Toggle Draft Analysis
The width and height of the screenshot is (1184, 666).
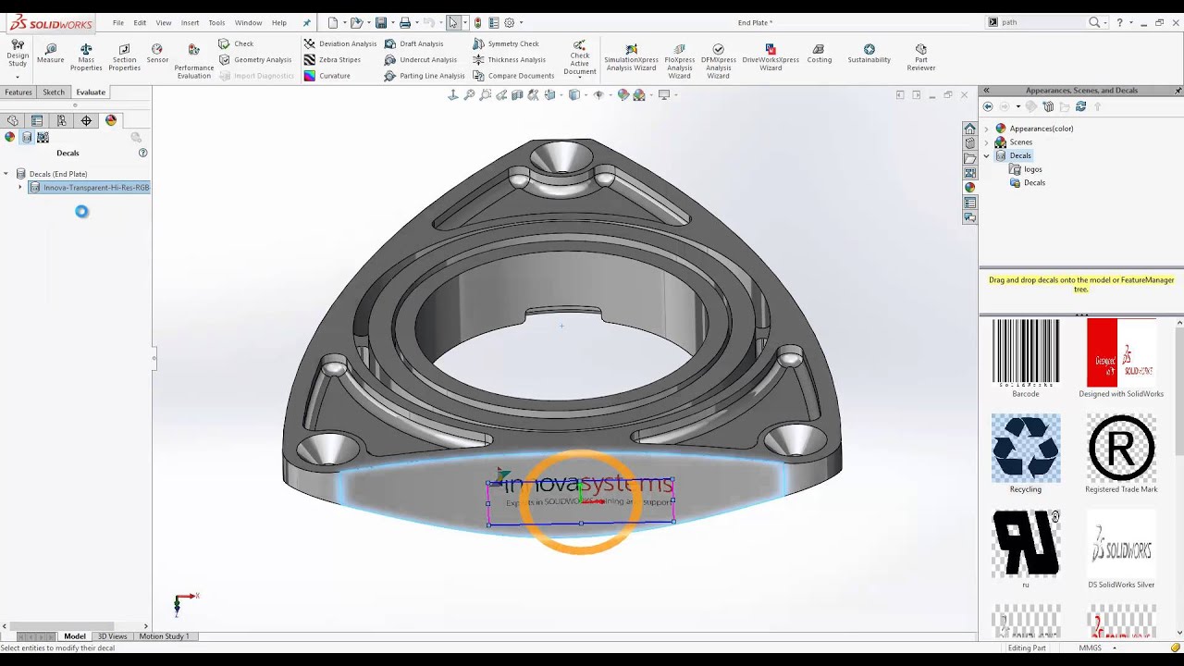click(413, 43)
